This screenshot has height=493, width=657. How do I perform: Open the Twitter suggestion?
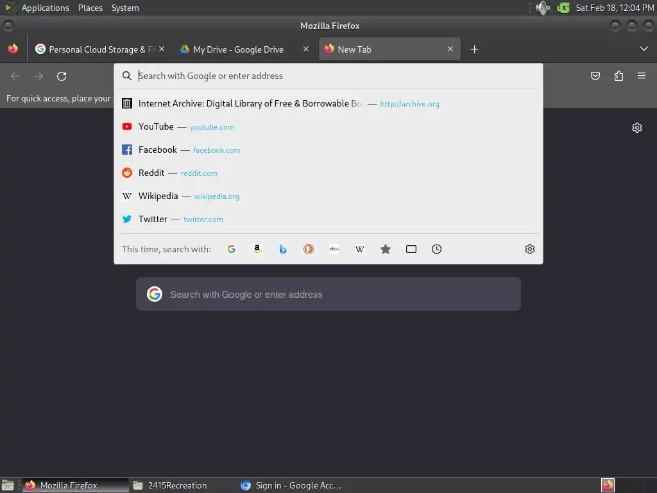coord(328,219)
